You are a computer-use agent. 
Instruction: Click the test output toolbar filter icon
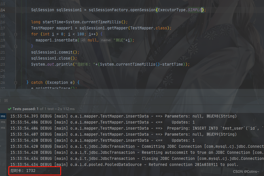coord(6,101)
